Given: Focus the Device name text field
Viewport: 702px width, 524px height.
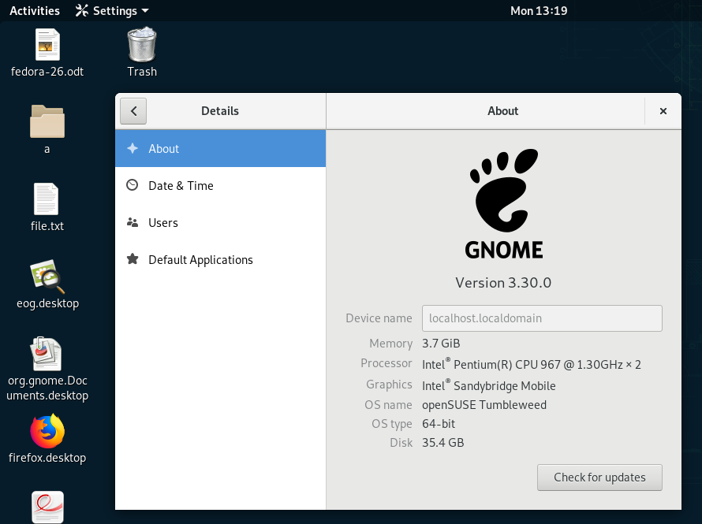Looking at the screenshot, I should (x=542, y=318).
